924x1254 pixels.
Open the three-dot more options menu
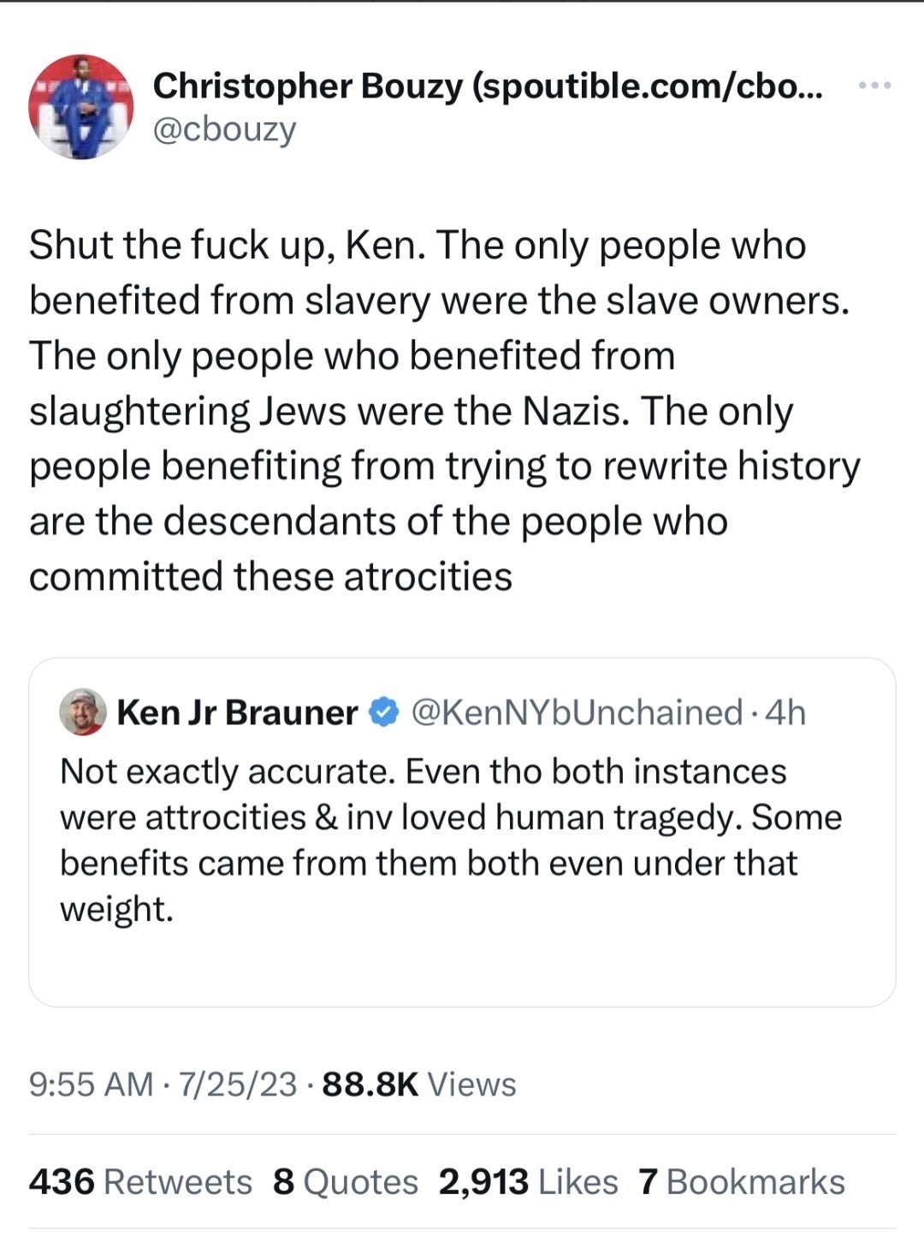(x=874, y=86)
